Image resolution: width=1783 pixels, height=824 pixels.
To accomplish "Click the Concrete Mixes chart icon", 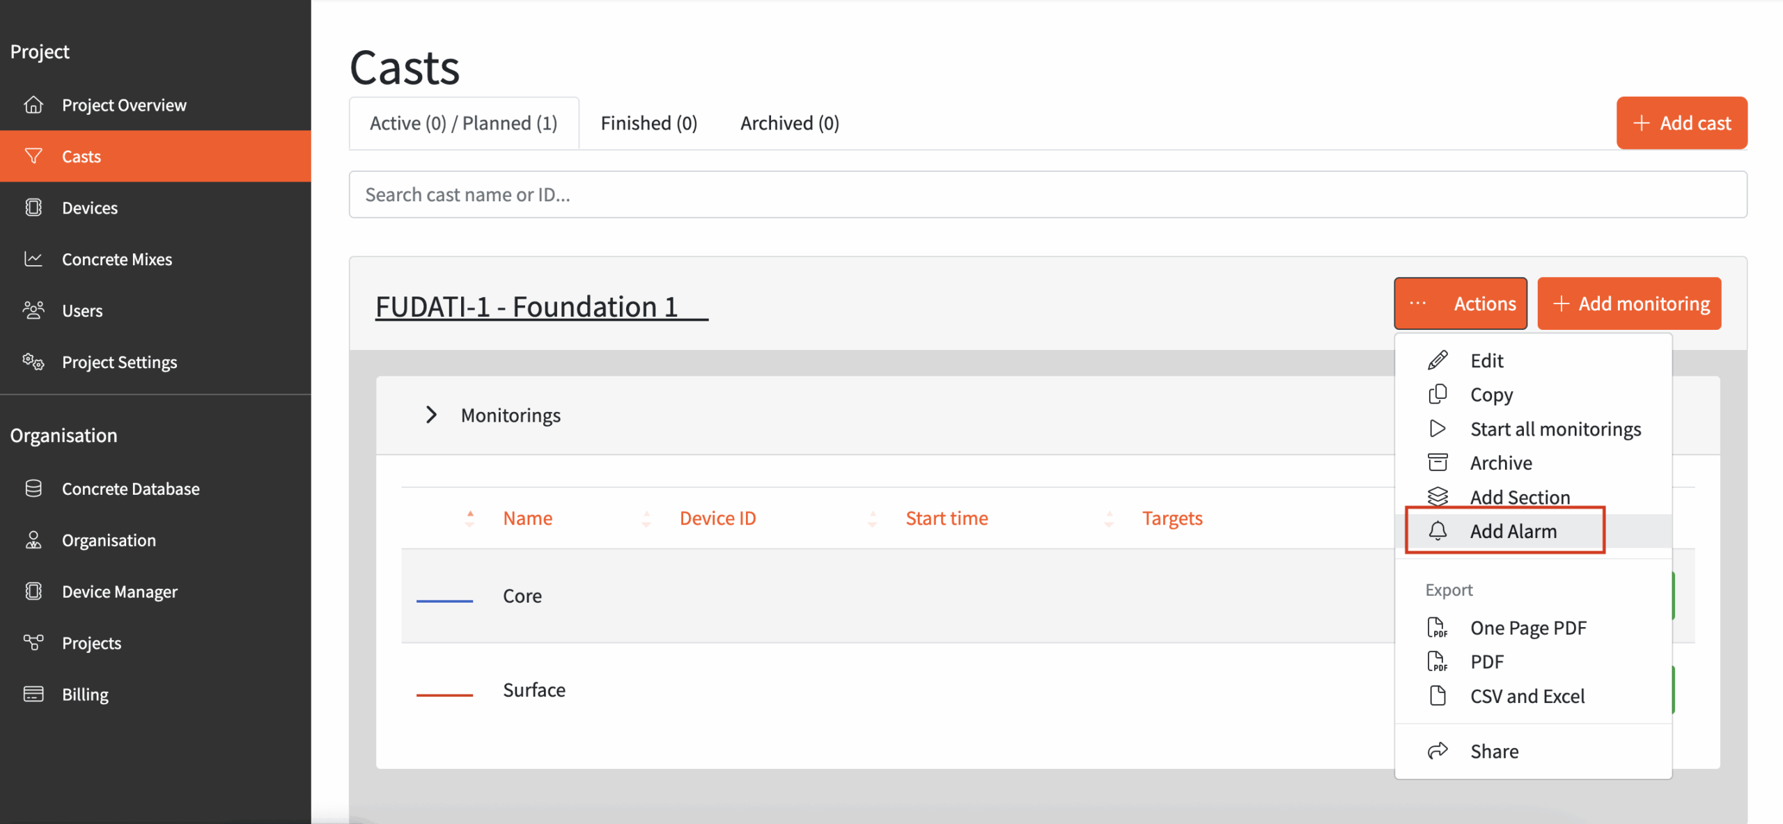I will (x=33, y=259).
